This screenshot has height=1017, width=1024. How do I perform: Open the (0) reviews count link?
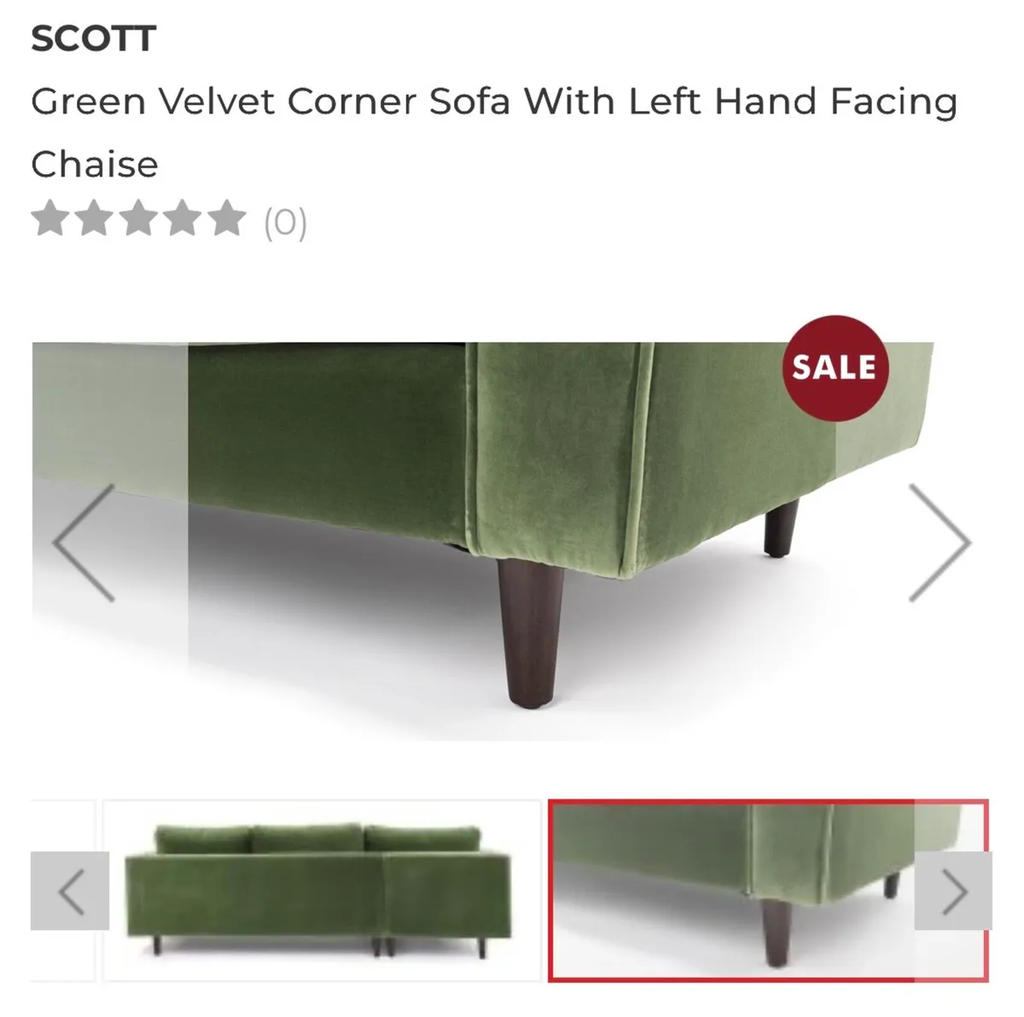click(x=285, y=222)
